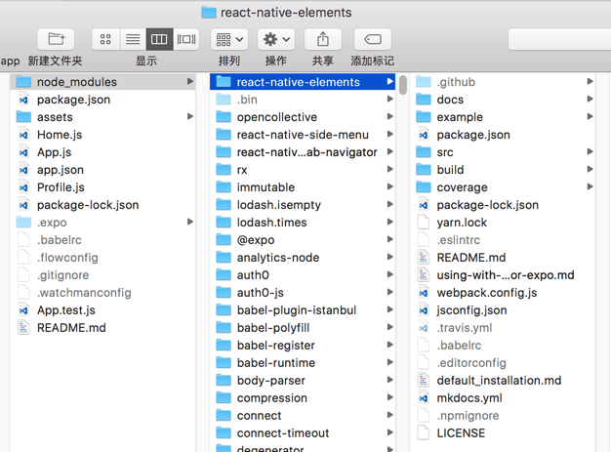The height and width of the screenshot is (452, 611).
Task: Select app.json file icon
Action: (23, 170)
